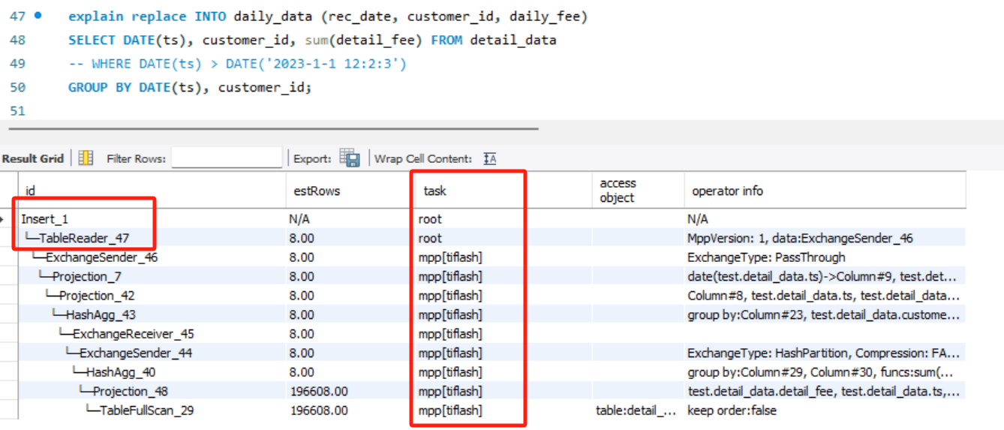
Task: Select the TableFullScan_29 tree node
Action: tap(146, 410)
